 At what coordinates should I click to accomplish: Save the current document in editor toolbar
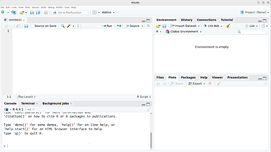point(26,26)
